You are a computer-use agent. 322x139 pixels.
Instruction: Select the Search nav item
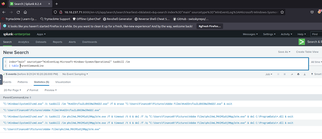click(8, 42)
